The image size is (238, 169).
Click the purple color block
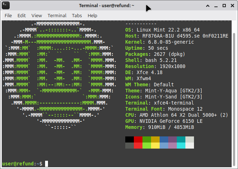click(x=173, y=139)
